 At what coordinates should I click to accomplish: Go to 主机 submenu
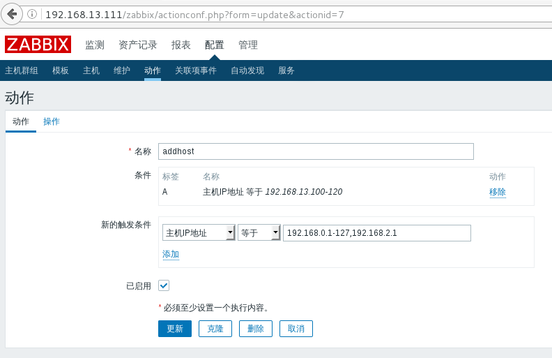pos(91,70)
